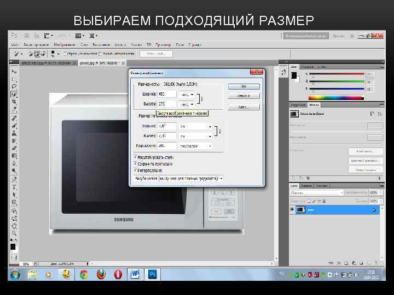The width and height of the screenshot is (394, 295).
Task: Click the red R color slider
Action: click(x=337, y=74)
